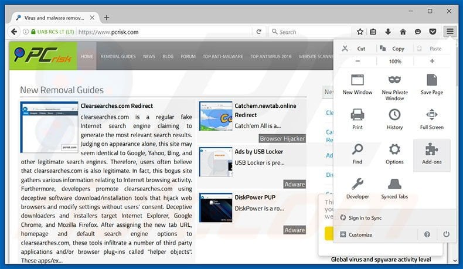Open the chat bubble toolbar icon

click(418, 32)
